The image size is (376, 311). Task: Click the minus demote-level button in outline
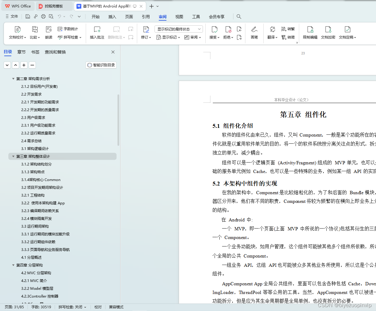pos(33,65)
